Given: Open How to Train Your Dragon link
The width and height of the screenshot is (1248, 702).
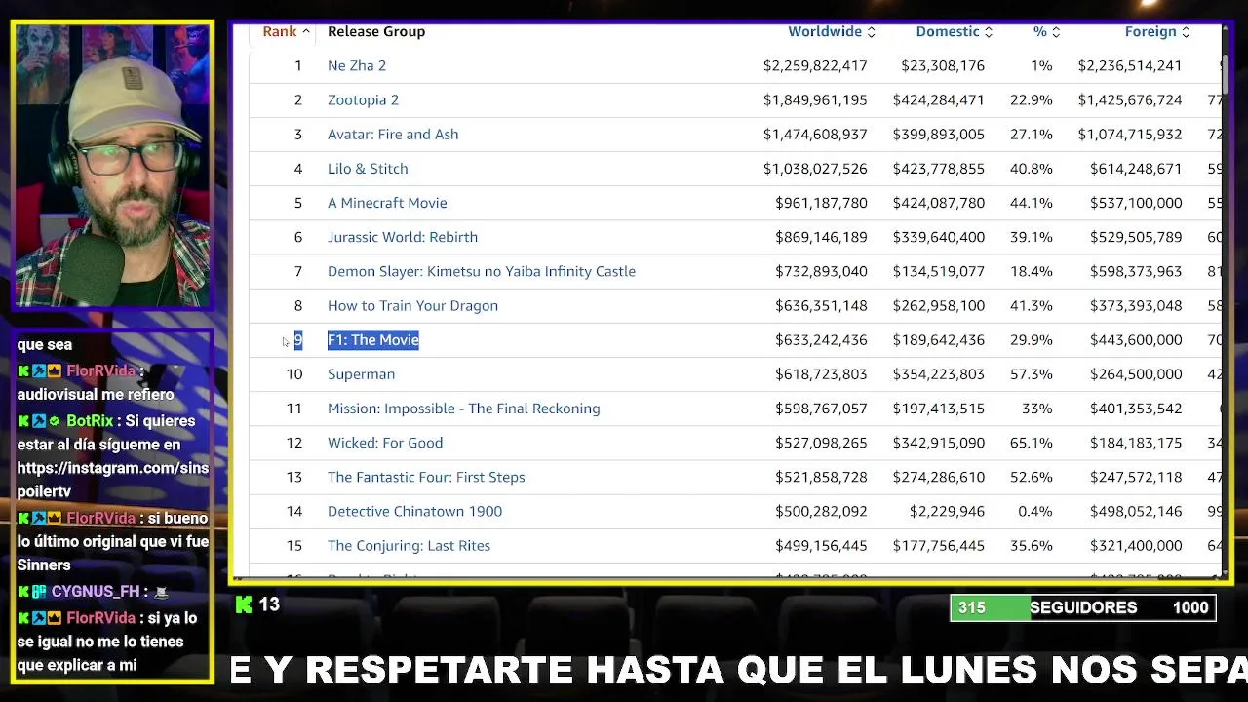Looking at the screenshot, I should pos(412,305).
